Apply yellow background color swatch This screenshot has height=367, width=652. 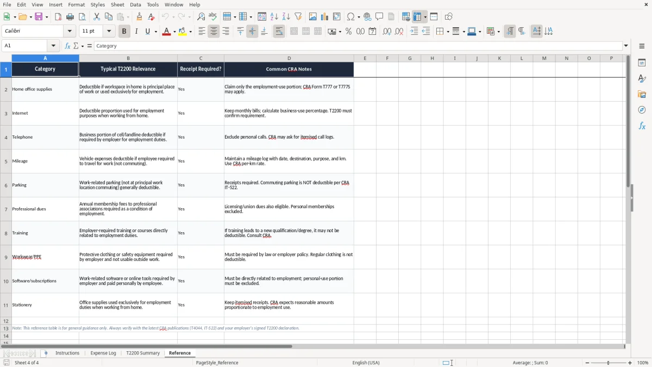click(x=183, y=32)
